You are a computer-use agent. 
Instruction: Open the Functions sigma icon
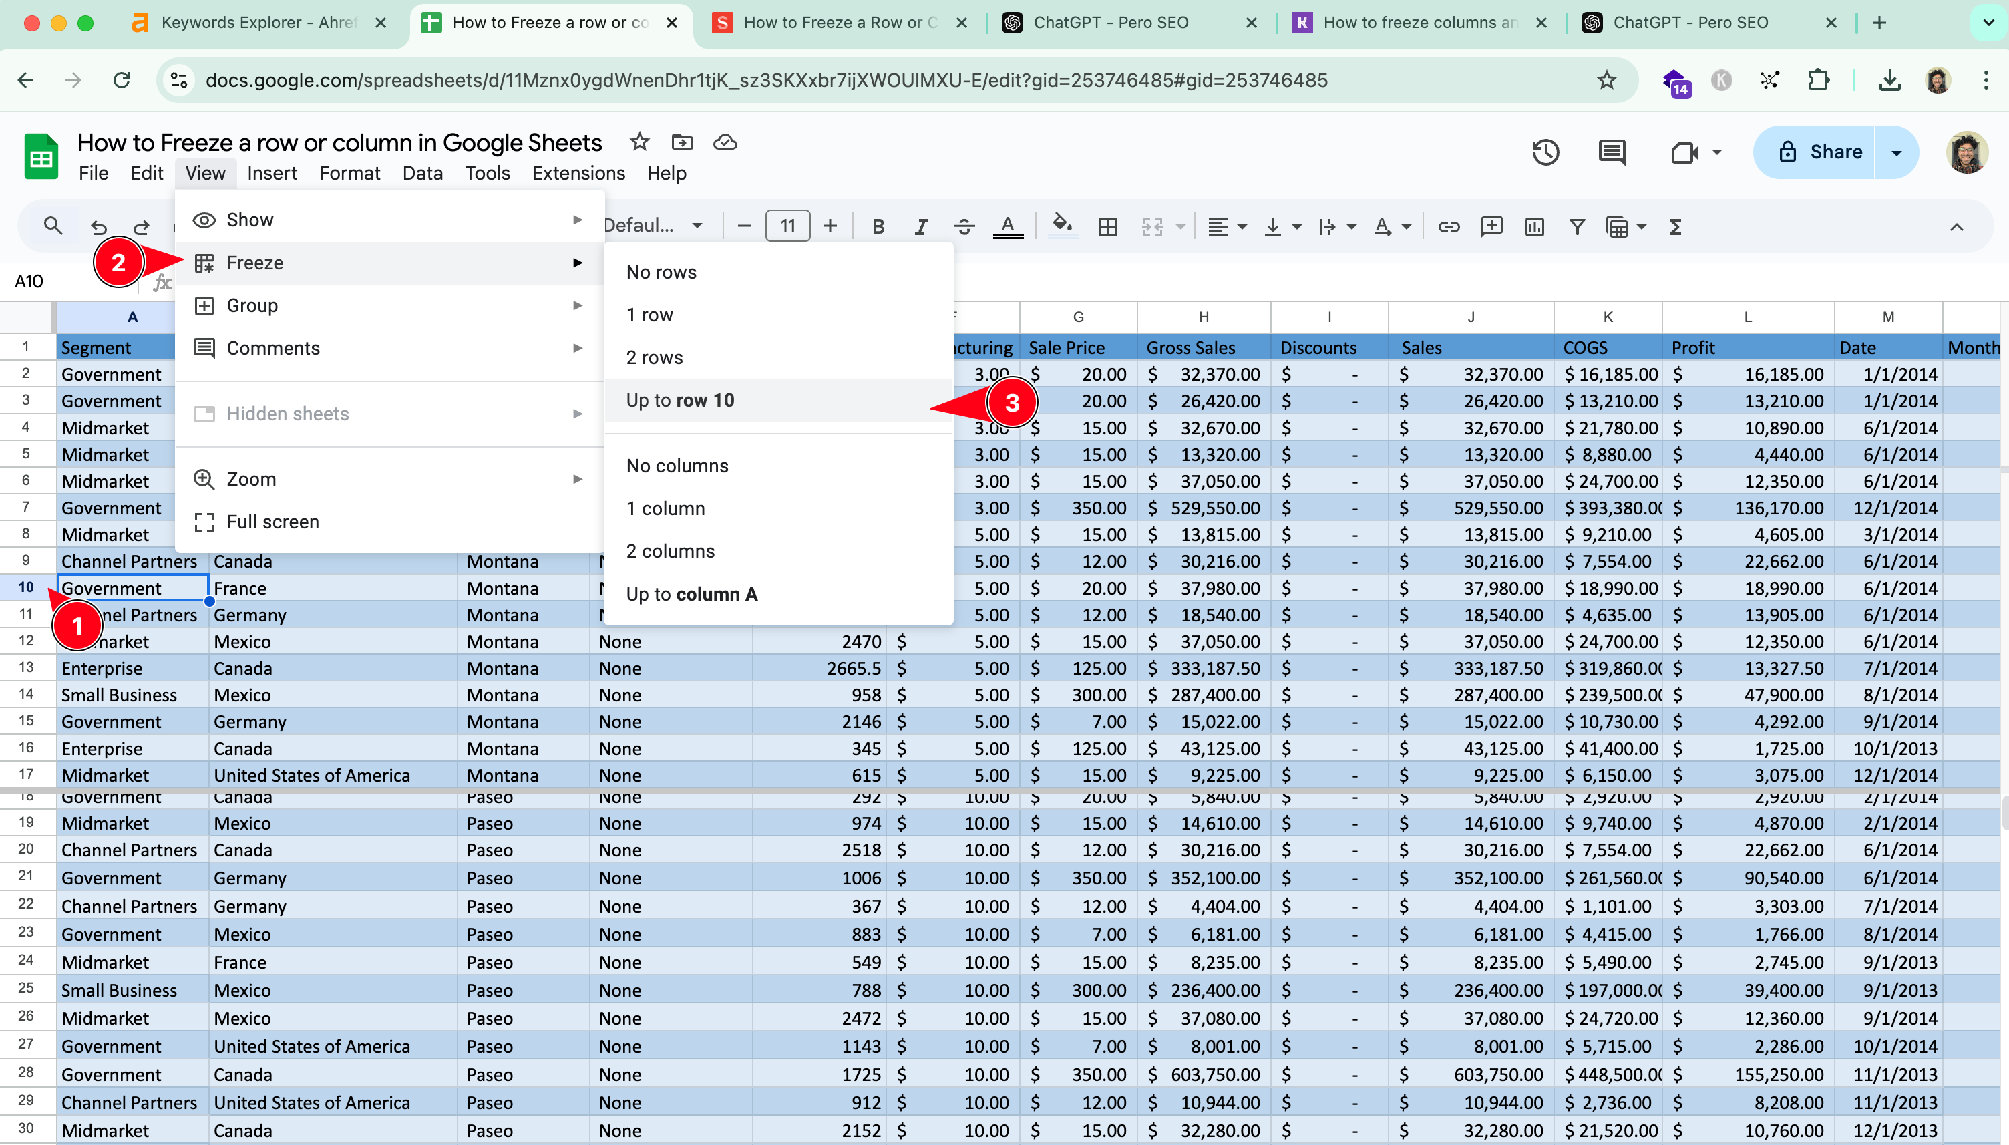tap(1675, 226)
